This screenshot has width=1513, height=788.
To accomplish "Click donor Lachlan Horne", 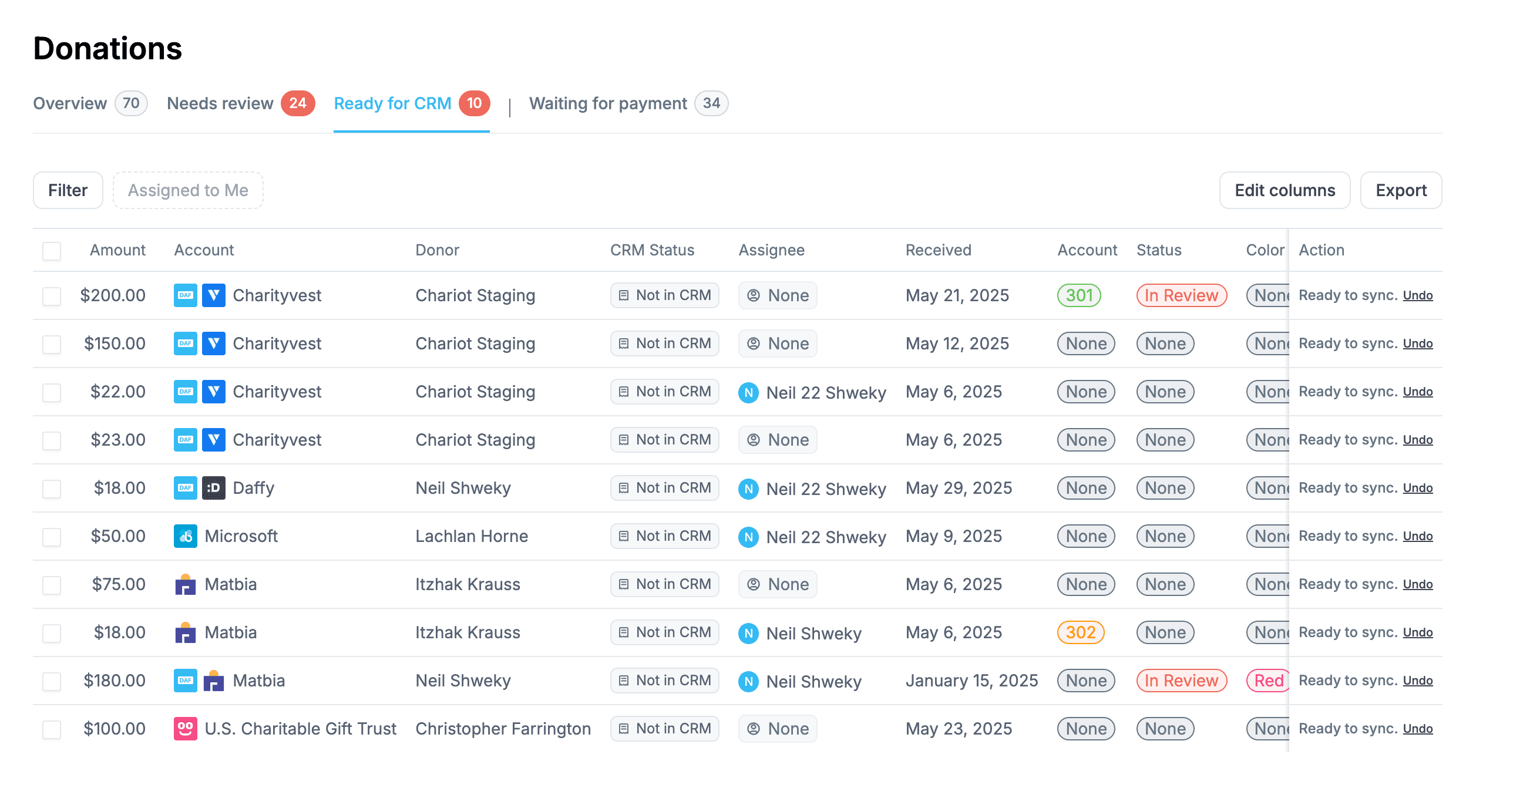I will pos(472,536).
